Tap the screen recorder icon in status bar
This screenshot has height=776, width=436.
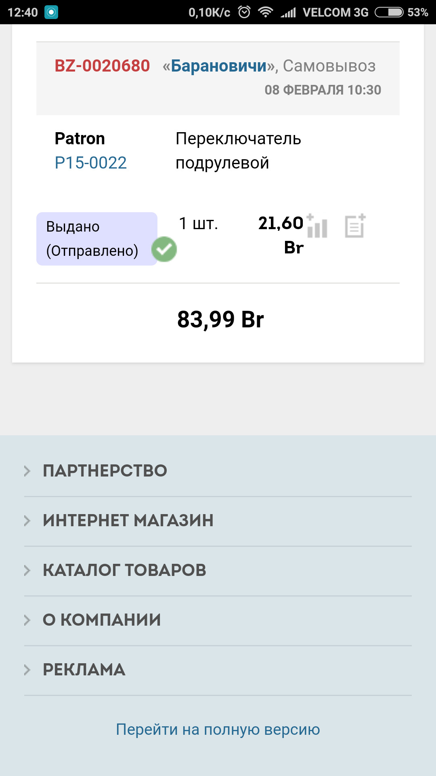point(51,12)
